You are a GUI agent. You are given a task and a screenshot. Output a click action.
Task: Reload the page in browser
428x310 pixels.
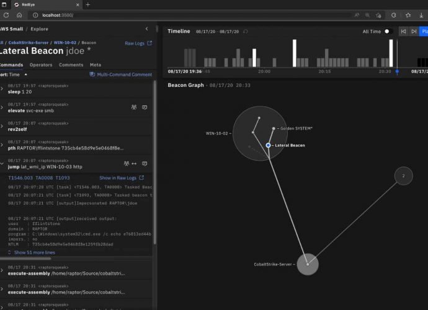pos(6,15)
